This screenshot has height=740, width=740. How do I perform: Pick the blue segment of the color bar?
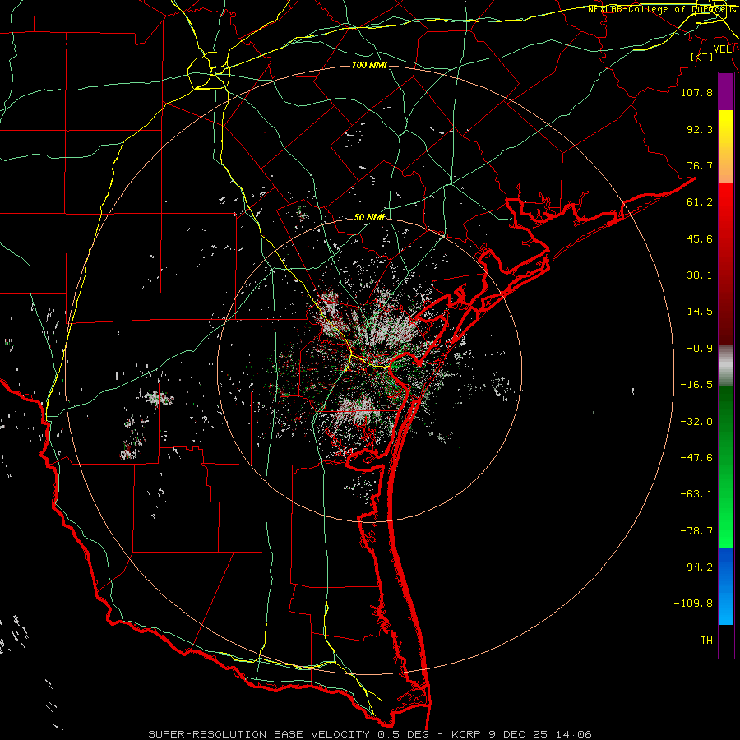726,586
